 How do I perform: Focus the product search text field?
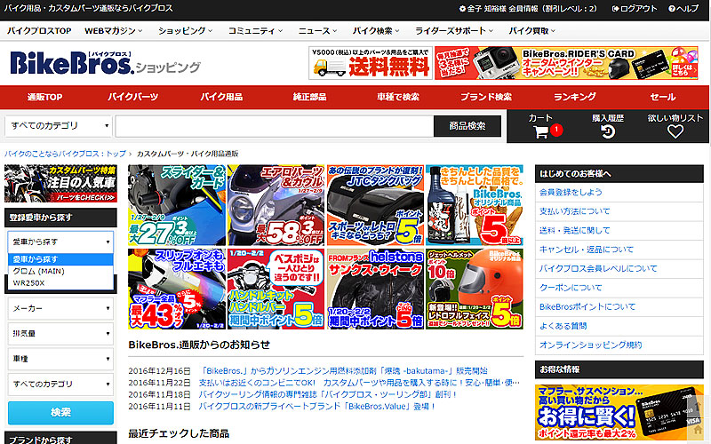coord(275,126)
